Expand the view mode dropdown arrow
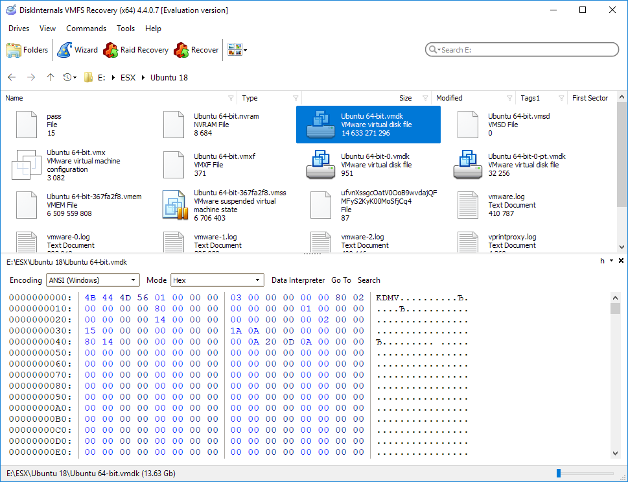The width and height of the screenshot is (628, 482). (x=245, y=50)
